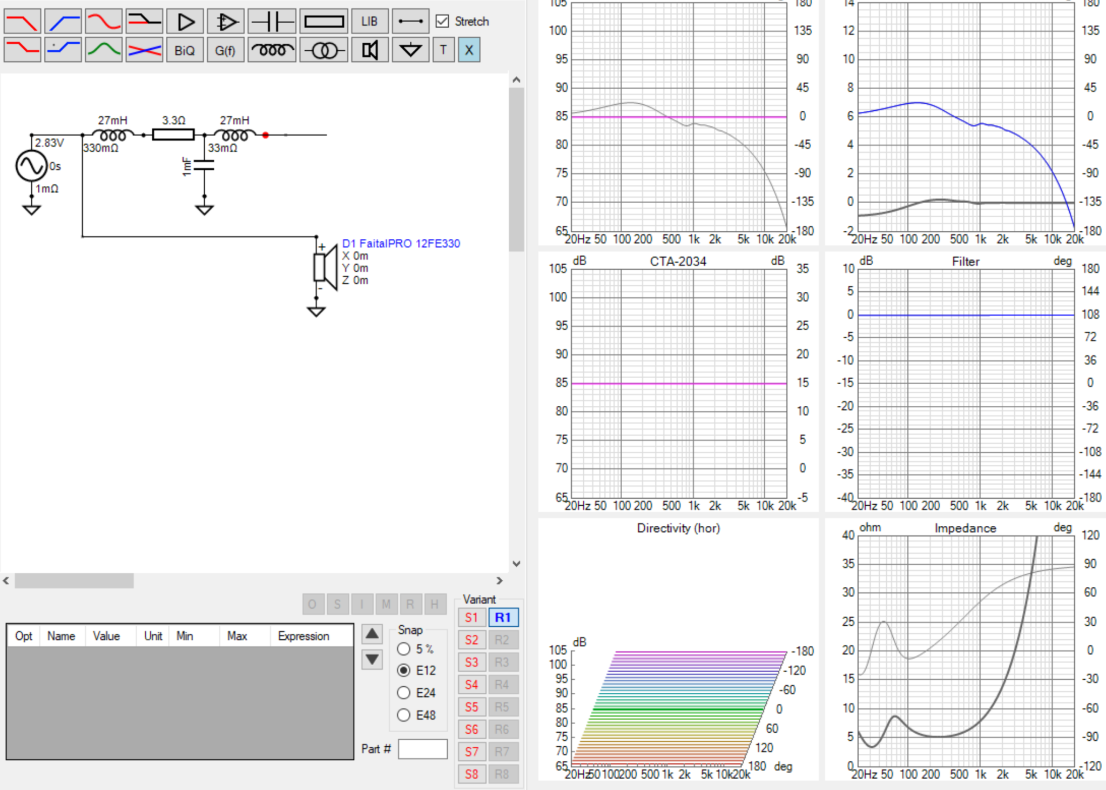Click the CTA-2034 chart title
Image resolution: width=1106 pixels, height=790 pixels.
pos(678,262)
